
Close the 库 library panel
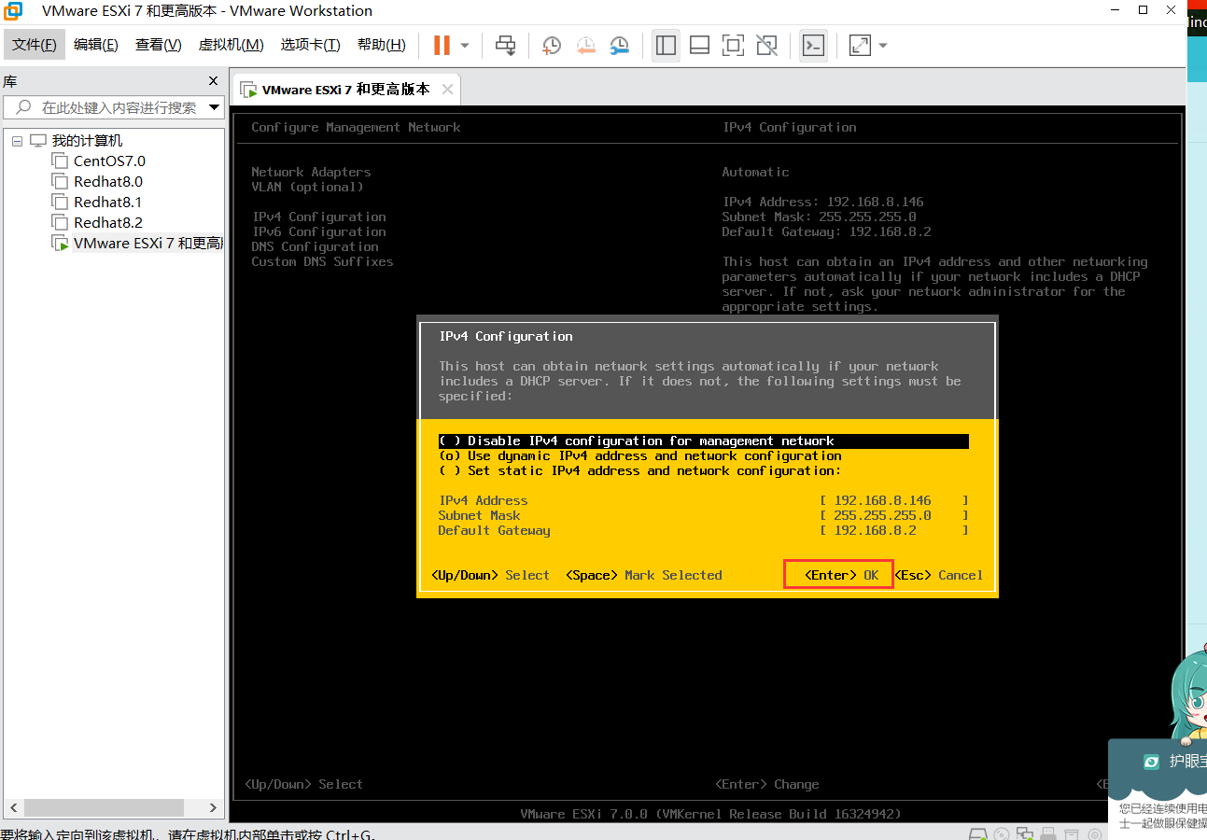pos(213,81)
